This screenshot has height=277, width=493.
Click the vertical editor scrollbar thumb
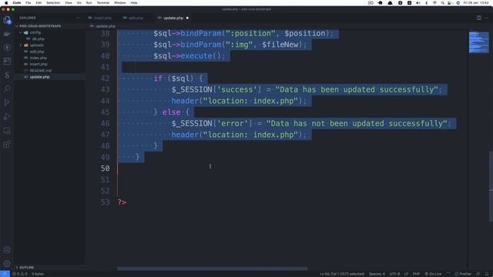tap(491, 186)
